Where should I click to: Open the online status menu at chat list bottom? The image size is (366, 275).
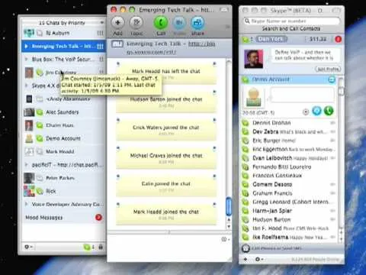click(x=89, y=247)
